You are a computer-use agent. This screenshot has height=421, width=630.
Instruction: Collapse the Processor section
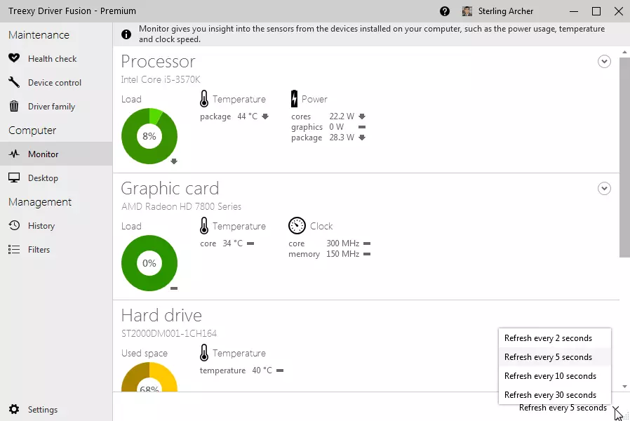pos(604,62)
